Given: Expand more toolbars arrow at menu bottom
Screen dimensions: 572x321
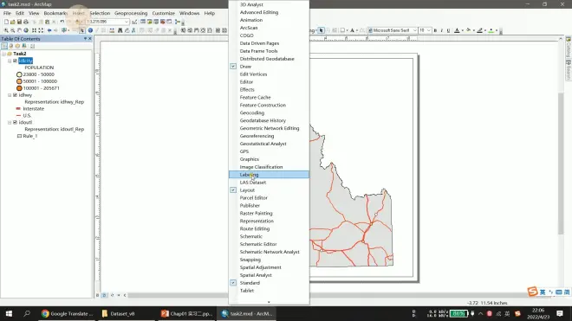Looking at the screenshot, I should point(269,302).
